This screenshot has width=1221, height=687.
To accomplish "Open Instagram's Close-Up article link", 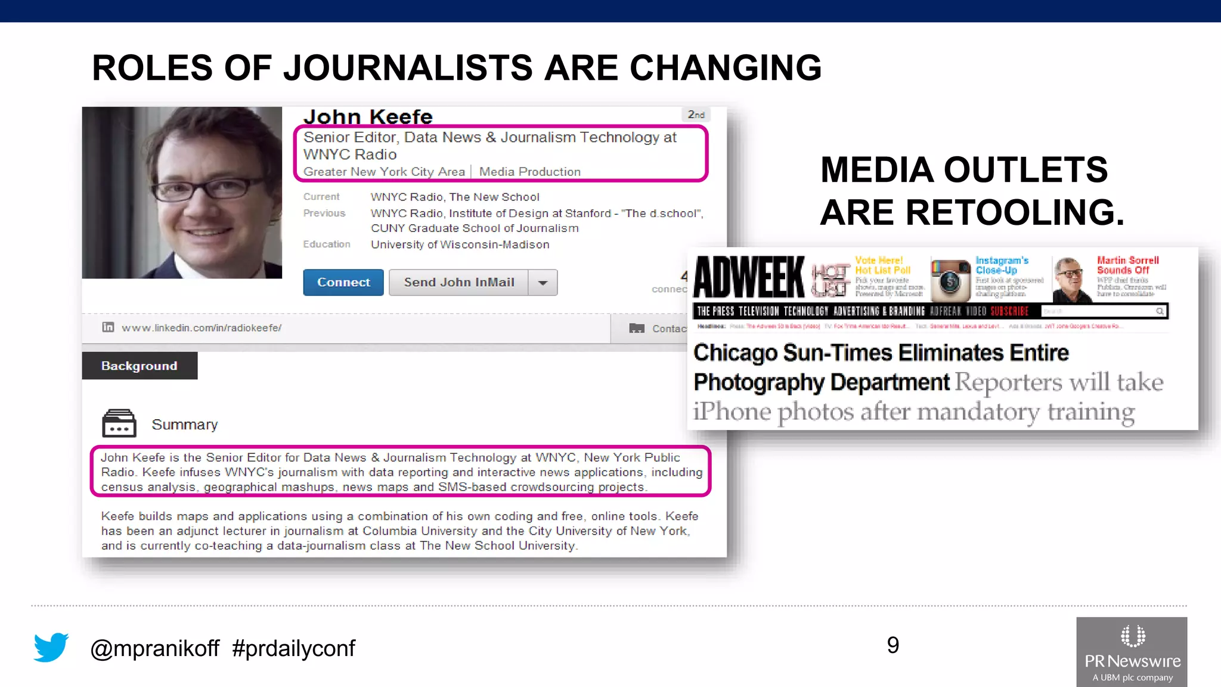I will (x=1002, y=265).
